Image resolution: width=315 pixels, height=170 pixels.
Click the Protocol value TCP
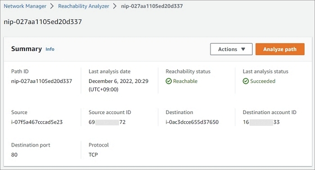(93, 155)
